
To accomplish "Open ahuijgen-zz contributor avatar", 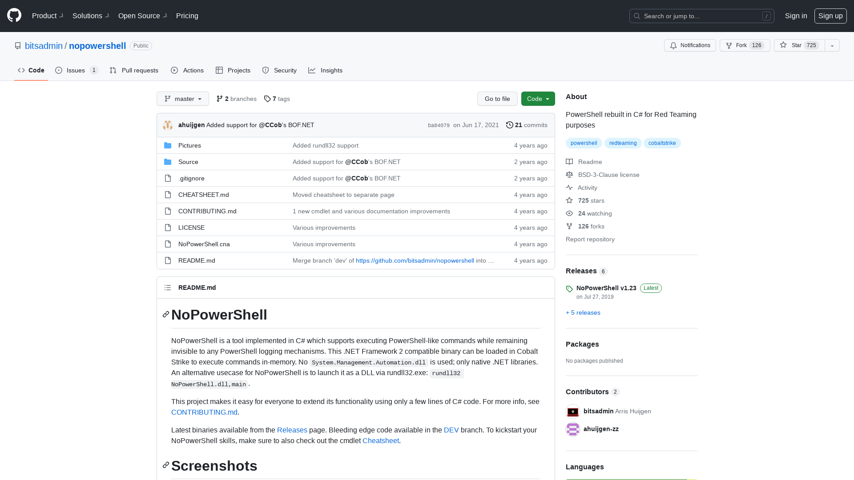I will pos(573,429).
